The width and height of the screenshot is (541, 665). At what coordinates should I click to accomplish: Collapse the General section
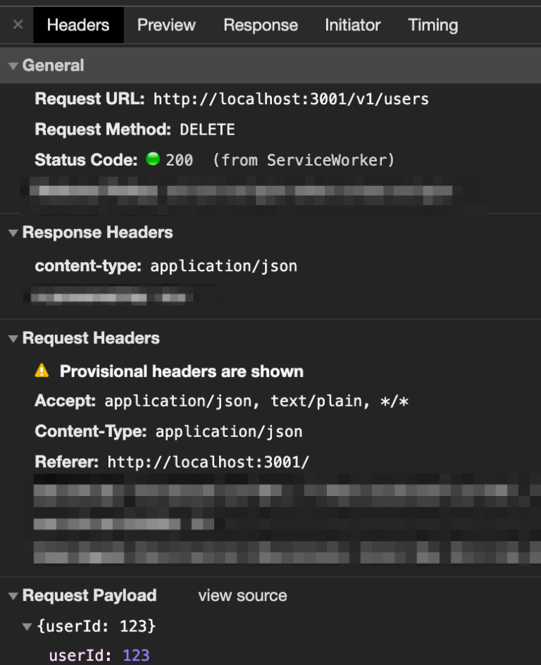point(14,65)
